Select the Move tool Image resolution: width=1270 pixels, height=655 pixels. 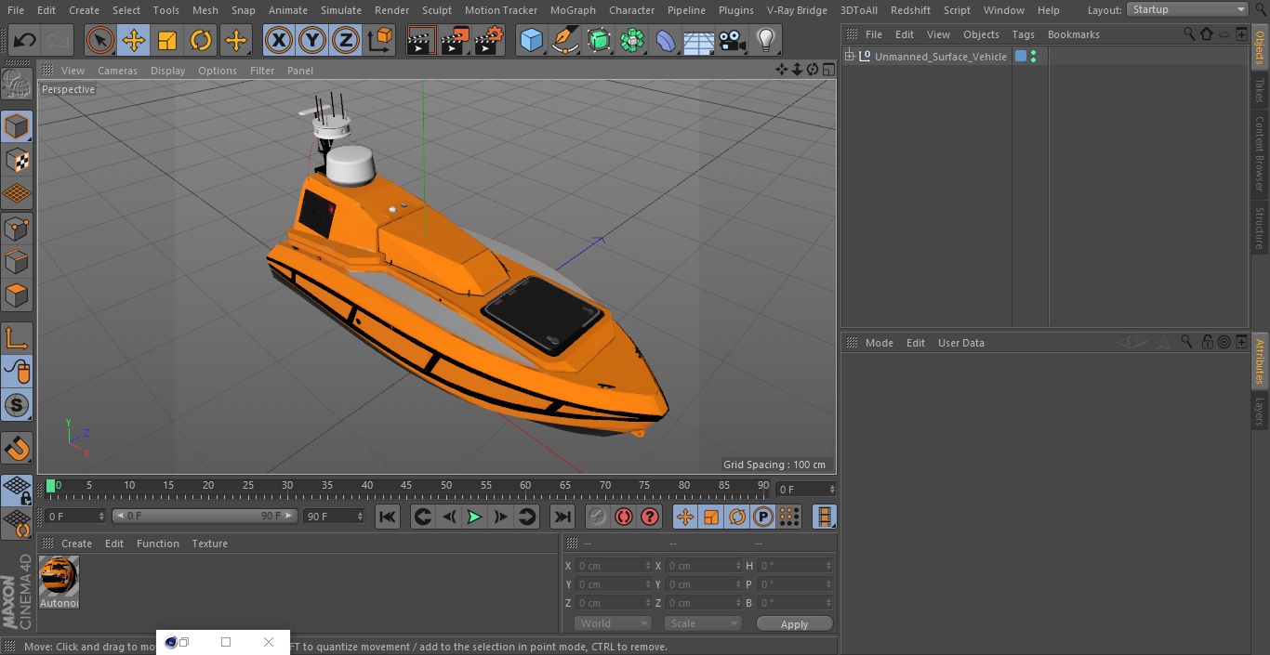tap(134, 40)
